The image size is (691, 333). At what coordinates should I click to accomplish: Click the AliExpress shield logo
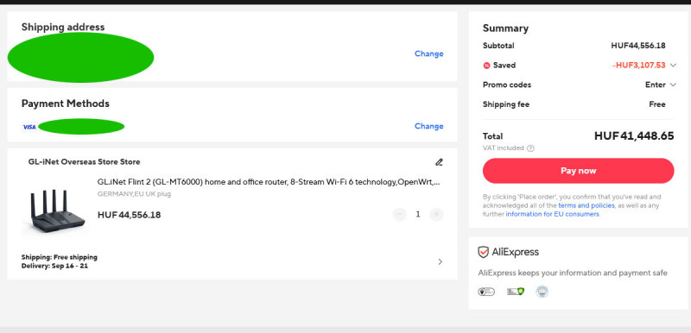(x=484, y=252)
